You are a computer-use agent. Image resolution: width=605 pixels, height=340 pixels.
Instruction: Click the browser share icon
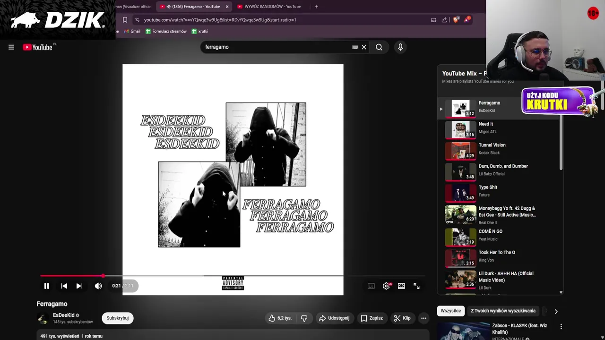click(x=444, y=20)
